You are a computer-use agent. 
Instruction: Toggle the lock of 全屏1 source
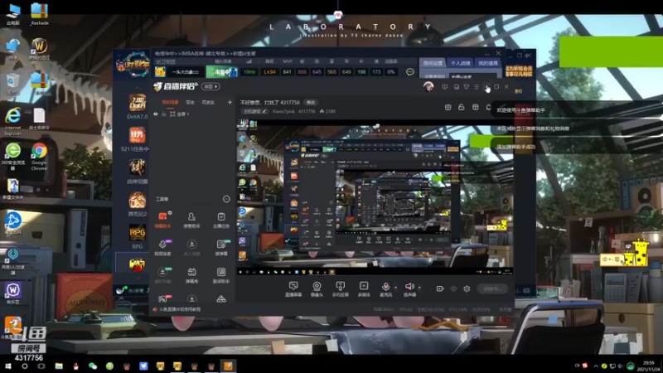coord(163,114)
